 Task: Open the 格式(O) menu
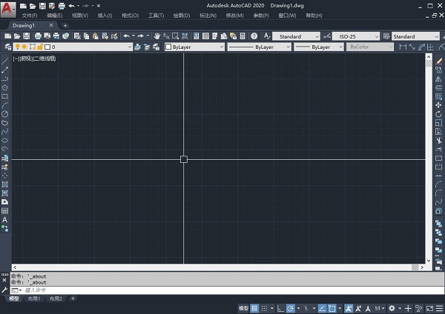(x=130, y=15)
